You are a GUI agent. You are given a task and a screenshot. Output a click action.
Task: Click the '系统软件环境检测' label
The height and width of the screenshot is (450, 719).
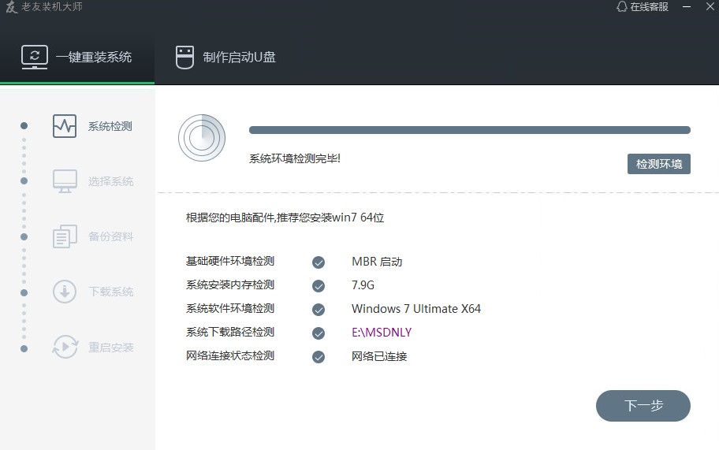pyautogui.click(x=229, y=308)
